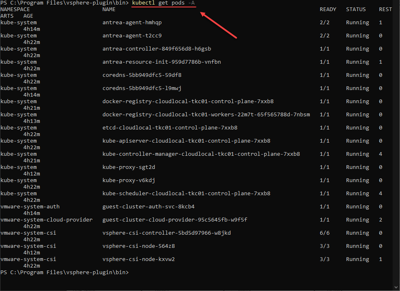400x291 pixels.
Task: Click the bottom PowerShell prompt line
Action: 65,273
